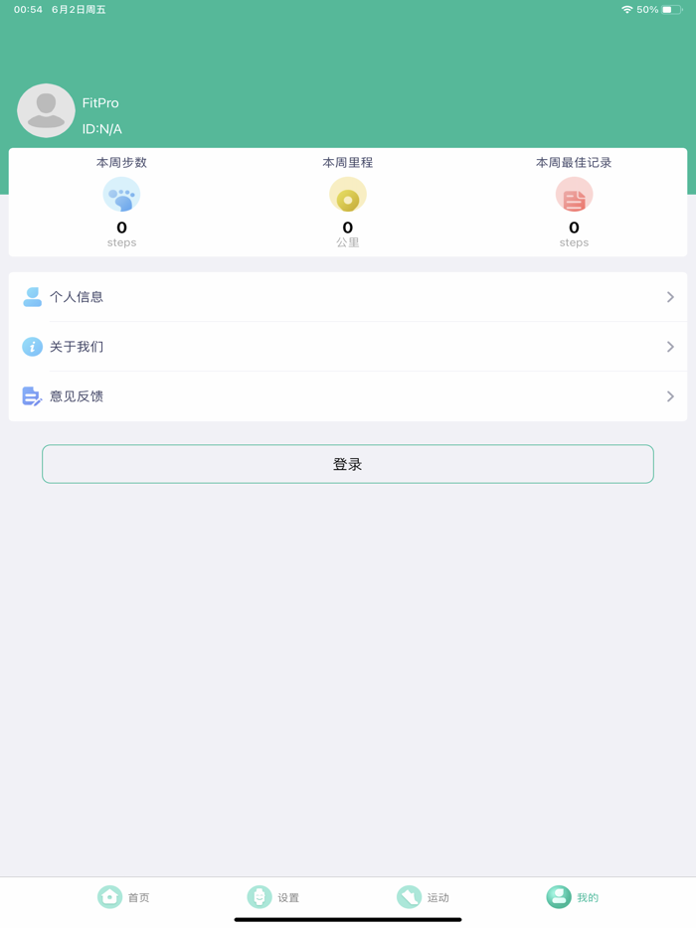Tap the red best record document icon
Image resolution: width=696 pixels, height=928 pixels.
point(574,195)
